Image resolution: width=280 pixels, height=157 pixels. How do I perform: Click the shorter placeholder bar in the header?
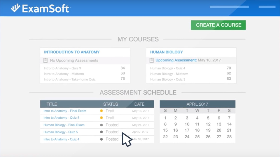[x=267, y=7]
